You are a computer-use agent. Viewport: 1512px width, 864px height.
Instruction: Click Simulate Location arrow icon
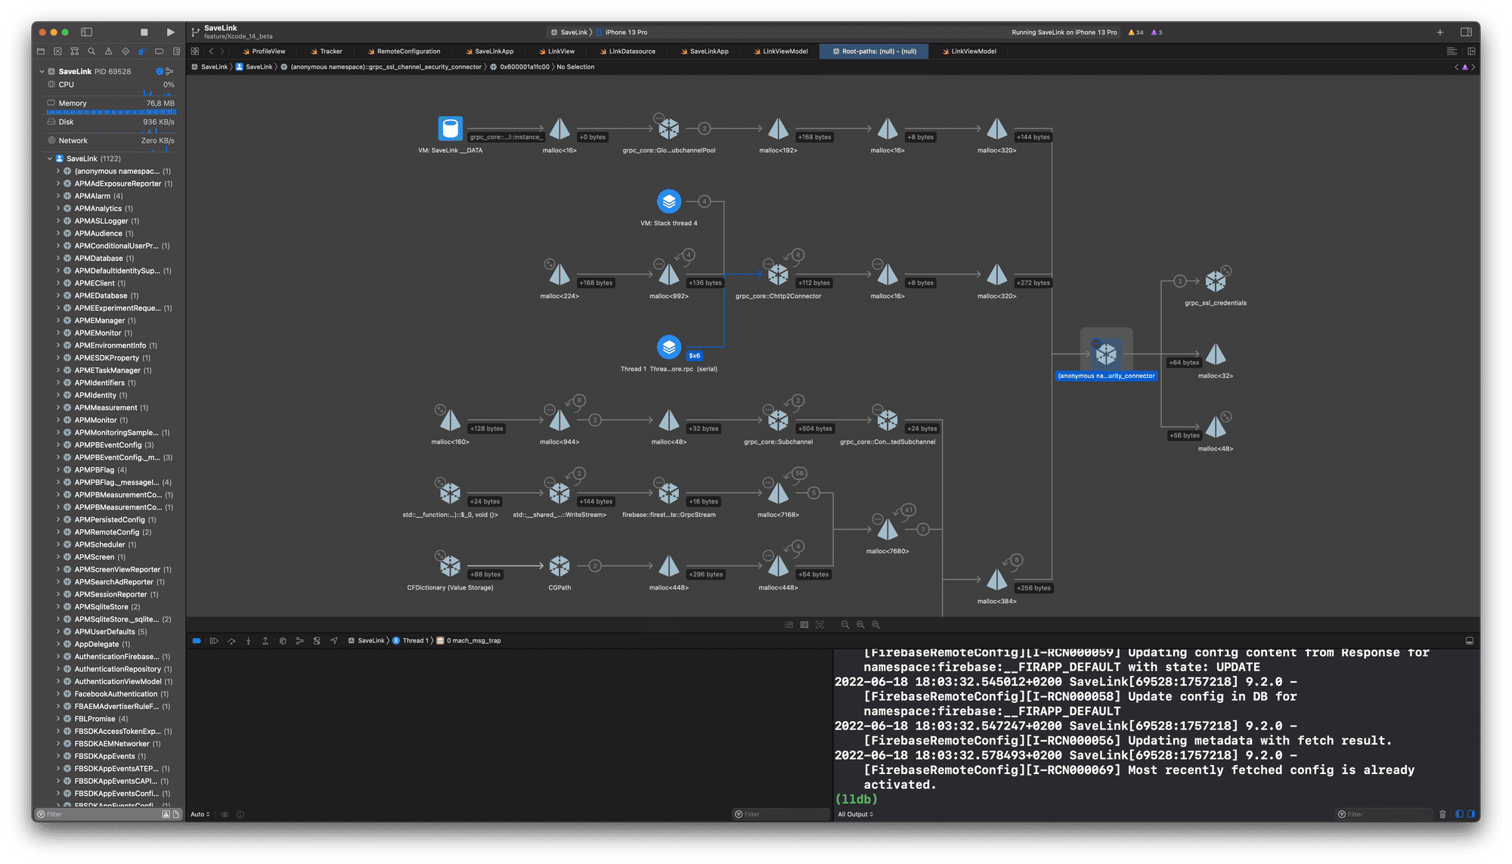333,641
